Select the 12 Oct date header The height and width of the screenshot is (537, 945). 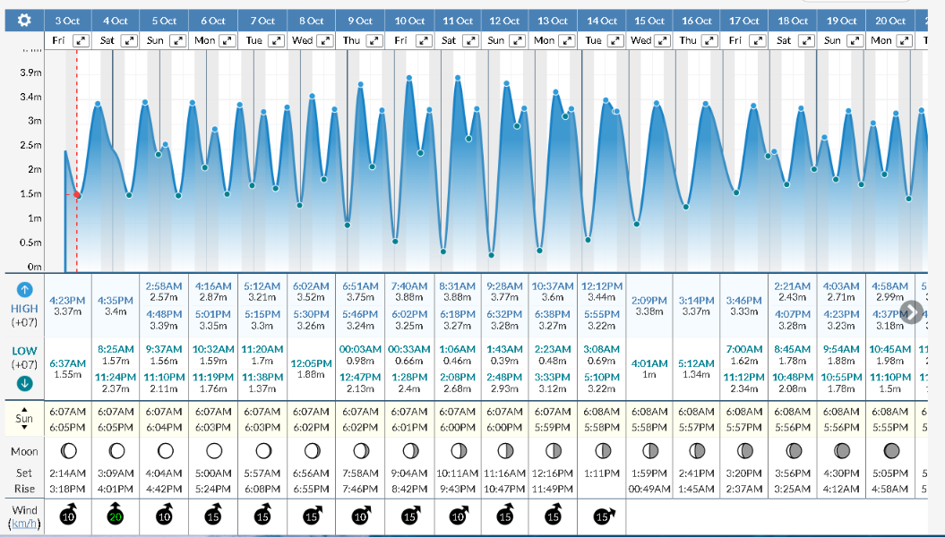tap(505, 20)
